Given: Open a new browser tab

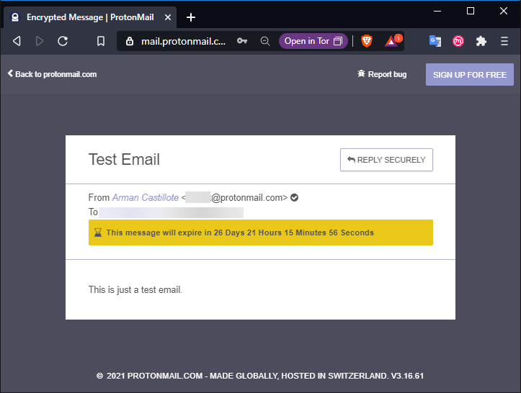Looking at the screenshot, I should [x=191, y=17].
